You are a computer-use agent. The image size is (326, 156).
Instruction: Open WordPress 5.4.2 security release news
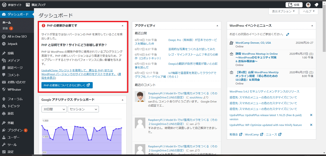click(264, 91)
